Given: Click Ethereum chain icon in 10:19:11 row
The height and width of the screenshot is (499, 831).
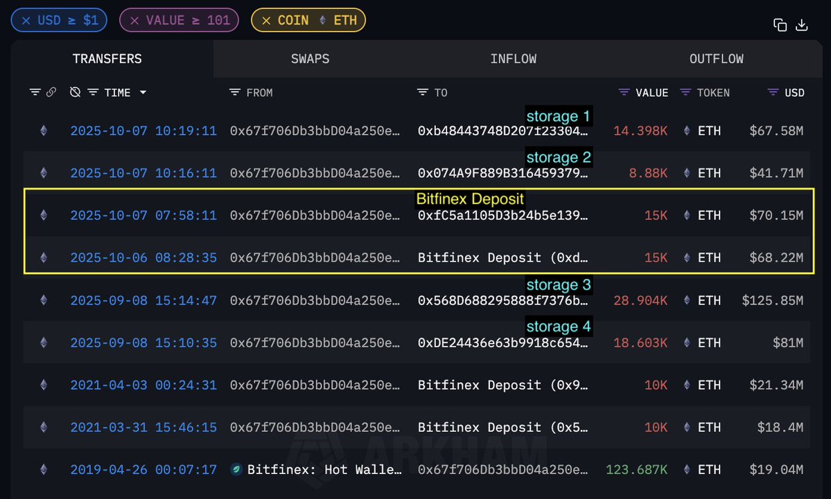Looking at the screenshot, I should pyautogui.click(x=44, y=130).
